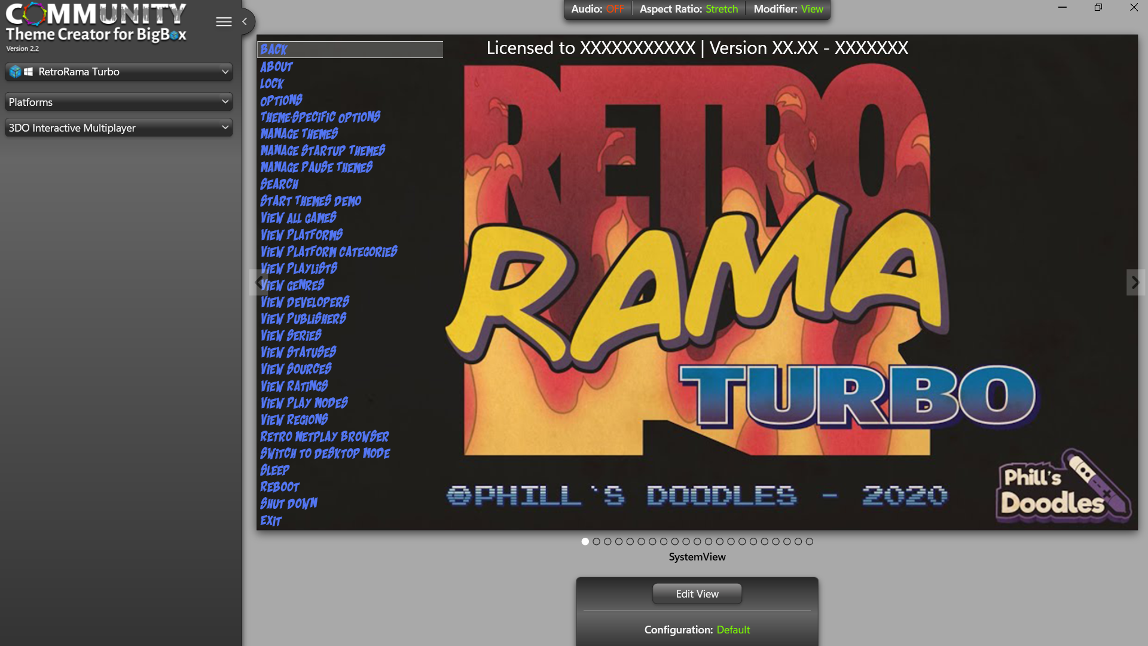The width and height of the screenshot is (1148, 646).
Task: Select the first carousel page dot
Action: click(x=585, y=542)
